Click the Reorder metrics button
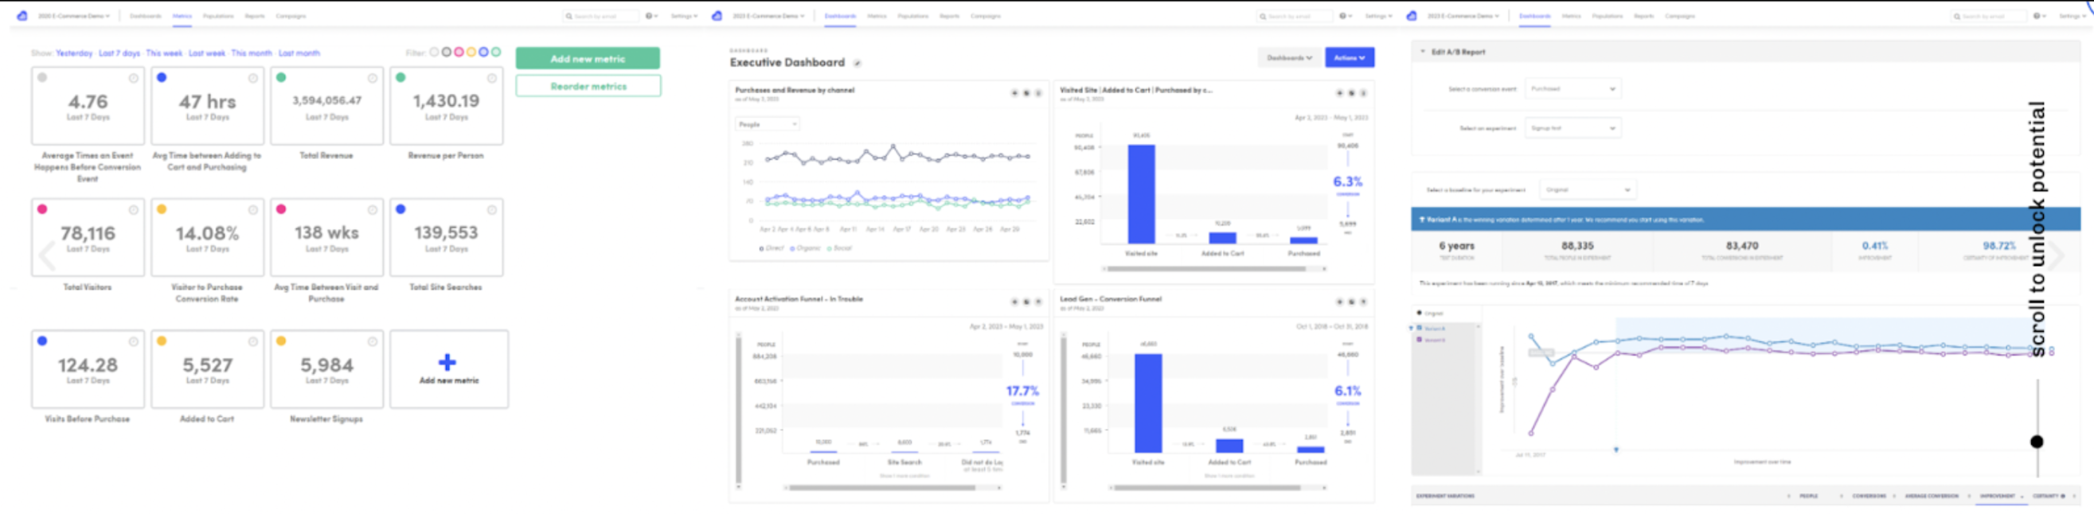This screenshot has width=2094, height=514. 588,86
